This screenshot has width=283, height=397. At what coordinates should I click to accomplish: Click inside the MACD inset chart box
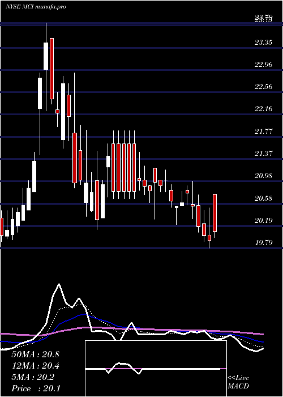coord(156,369)
